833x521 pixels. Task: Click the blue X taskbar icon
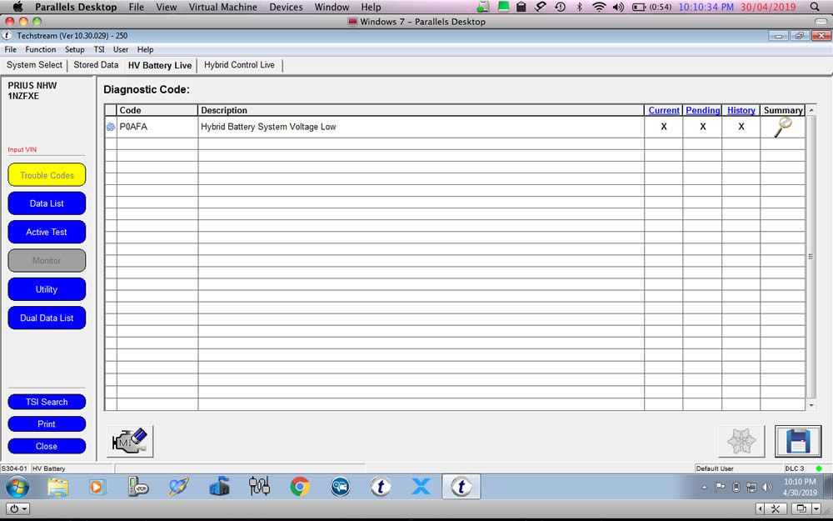[421, 487]
